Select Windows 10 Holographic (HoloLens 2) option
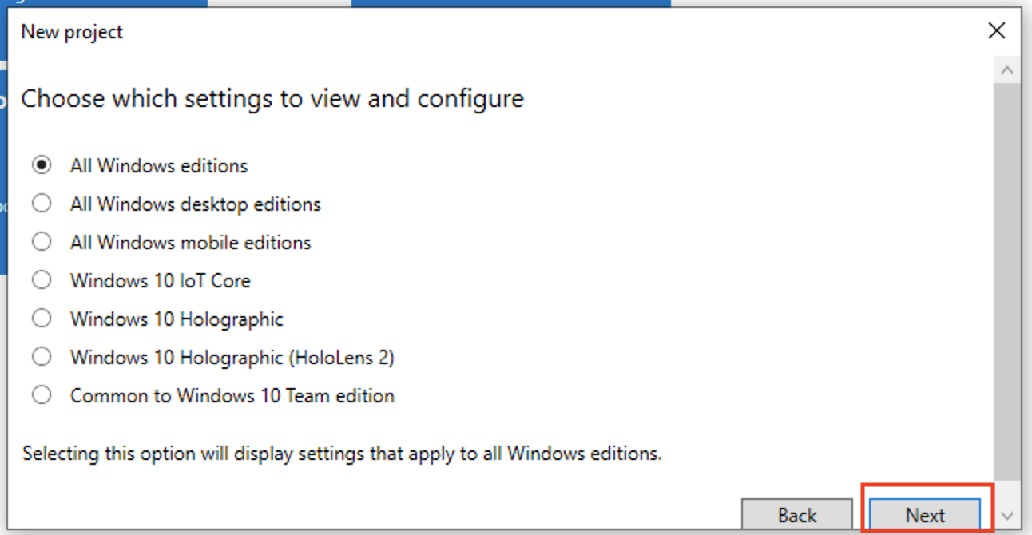 tap(42, 357)
